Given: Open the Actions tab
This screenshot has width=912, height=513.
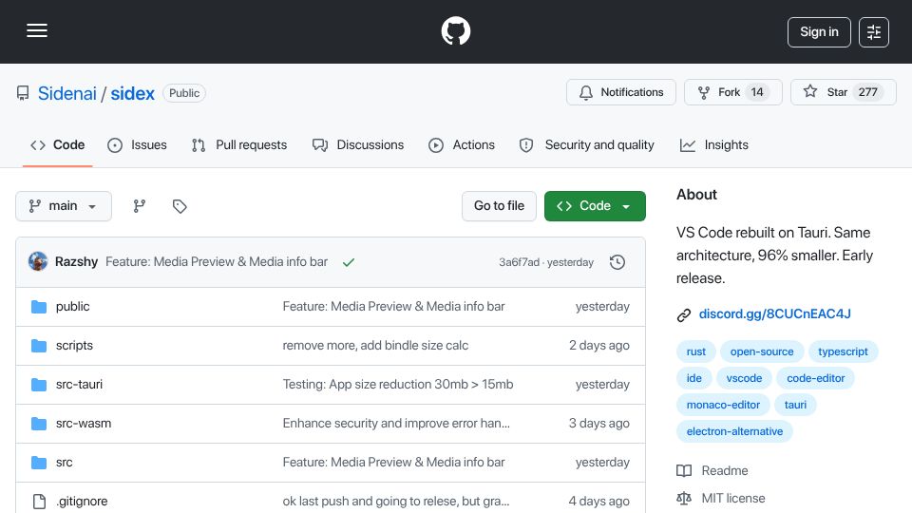Looking at the screenshot, I should [462, 144].
